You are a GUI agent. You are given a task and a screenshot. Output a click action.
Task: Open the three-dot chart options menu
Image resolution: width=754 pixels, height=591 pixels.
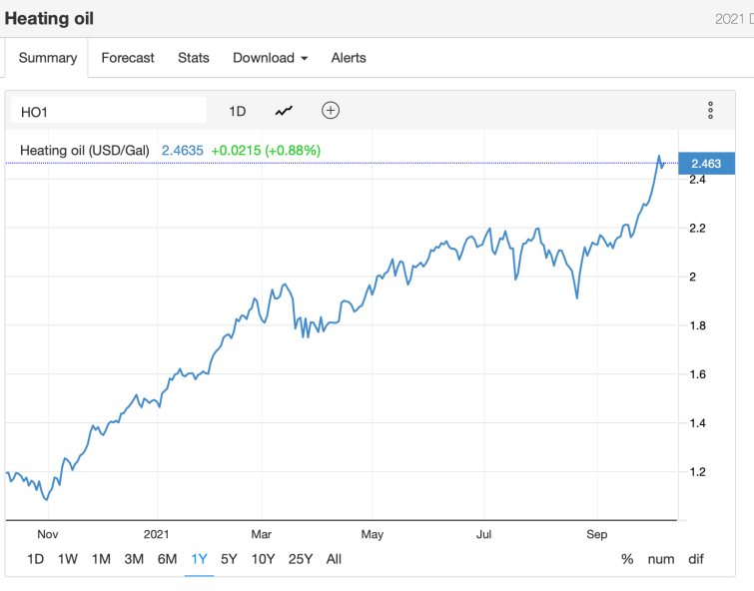tap(710, 111)
